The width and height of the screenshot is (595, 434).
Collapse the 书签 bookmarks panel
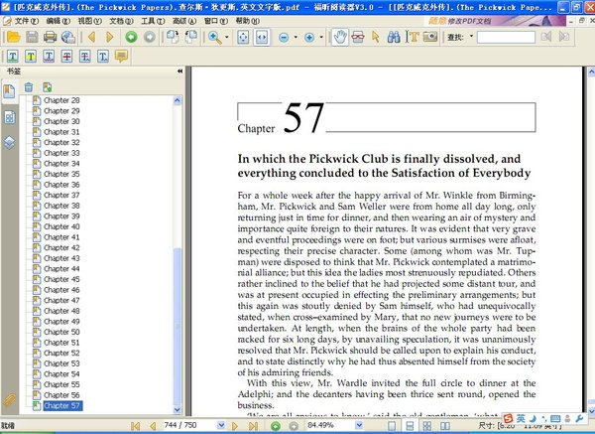point(179,72)
